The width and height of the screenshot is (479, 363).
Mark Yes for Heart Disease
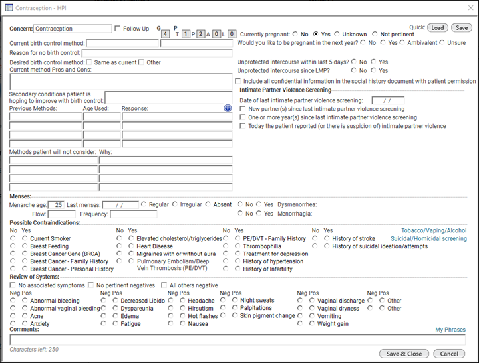coord(131,246)
